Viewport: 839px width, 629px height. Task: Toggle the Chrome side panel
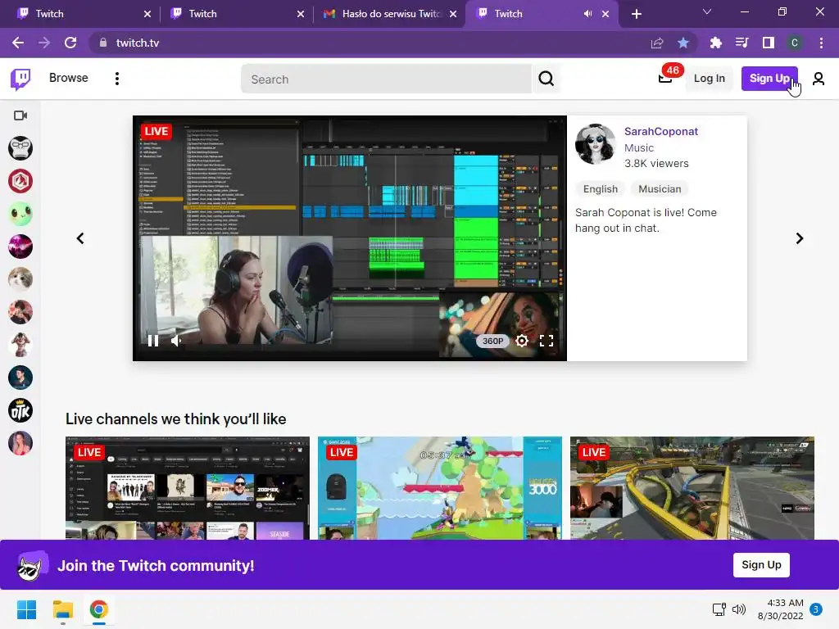click(x=768, y=43)
